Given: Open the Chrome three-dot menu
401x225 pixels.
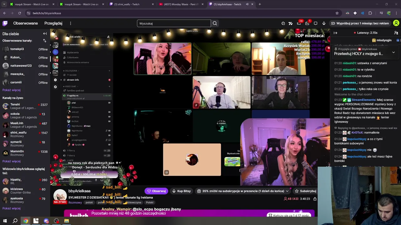Looking at the screenshot, I should coord(397,13).
